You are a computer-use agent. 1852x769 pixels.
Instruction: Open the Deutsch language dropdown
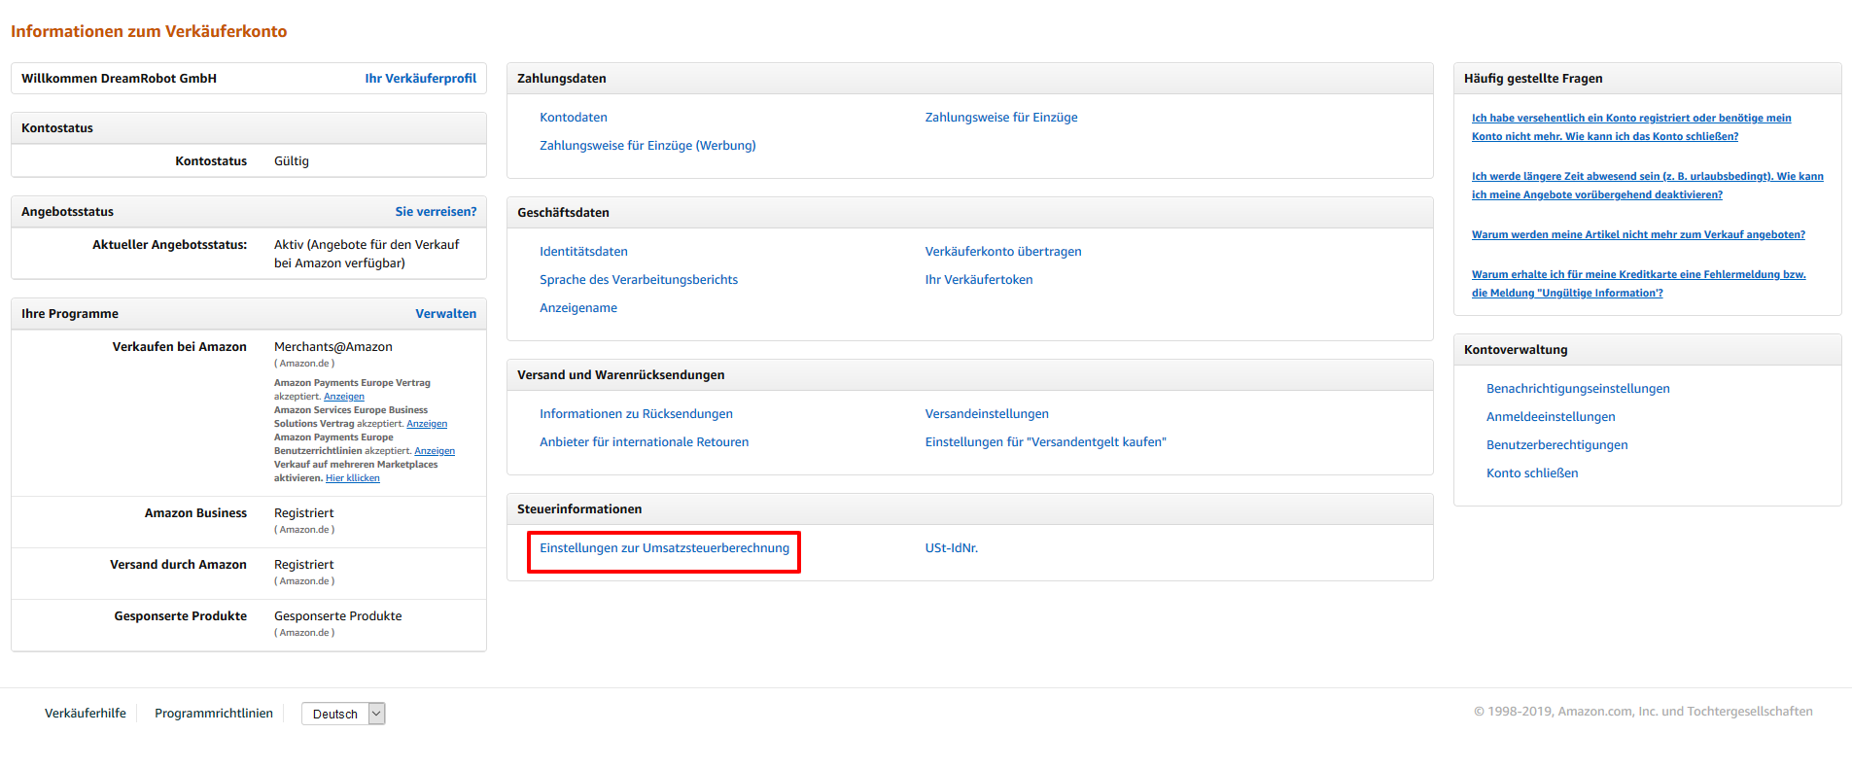(343, 714)
